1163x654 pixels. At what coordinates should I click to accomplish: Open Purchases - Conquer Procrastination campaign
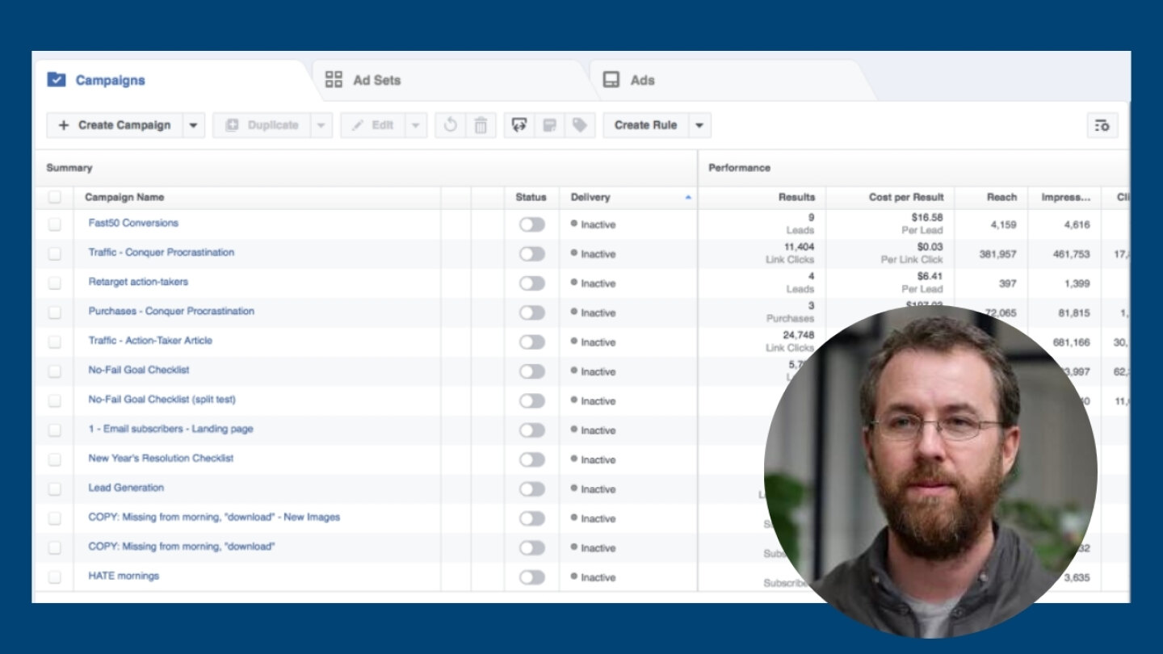[x=171, y=311]
